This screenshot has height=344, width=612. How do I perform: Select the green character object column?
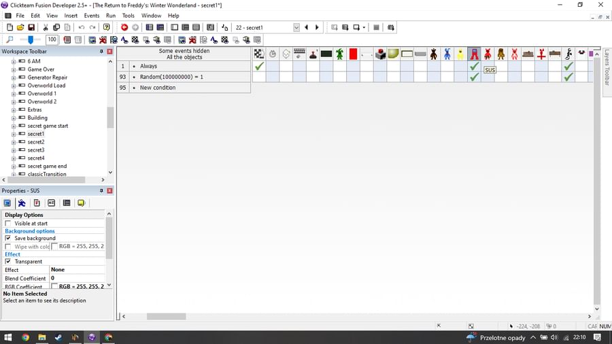point(339,54)
